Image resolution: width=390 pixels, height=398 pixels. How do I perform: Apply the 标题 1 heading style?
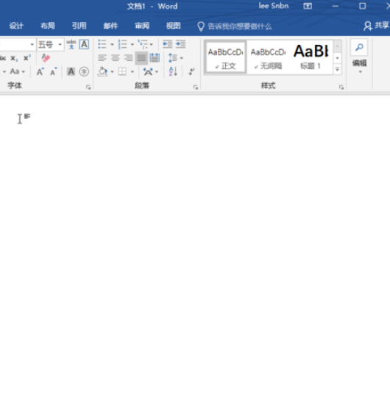[311, 57]
